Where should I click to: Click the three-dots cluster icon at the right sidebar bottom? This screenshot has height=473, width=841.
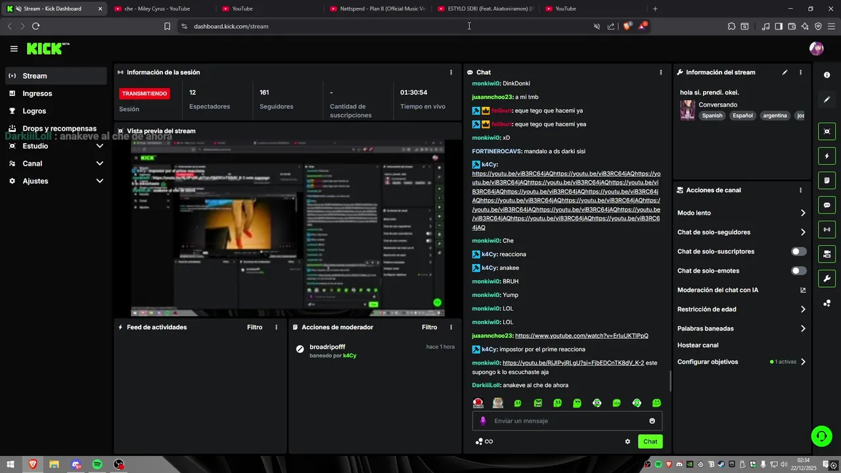(827, 303)
